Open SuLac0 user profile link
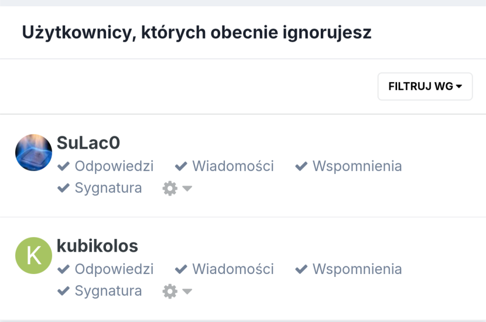The width and height of the screenshot is (486, 322). (x=88, y=143)
